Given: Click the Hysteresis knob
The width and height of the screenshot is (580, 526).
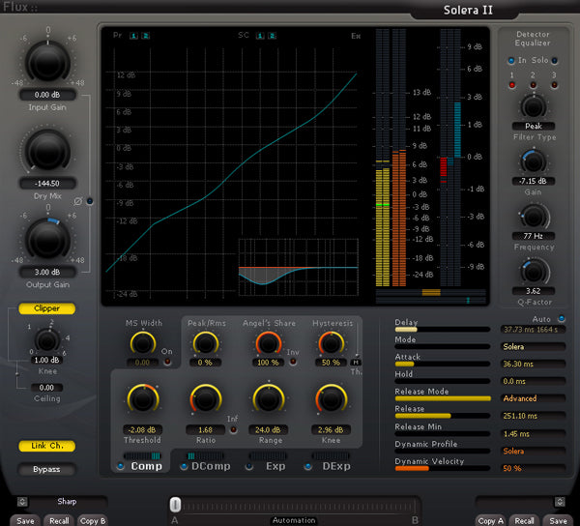Looking at the screenshot, I should pyautogui.click(x=331, y=342).
